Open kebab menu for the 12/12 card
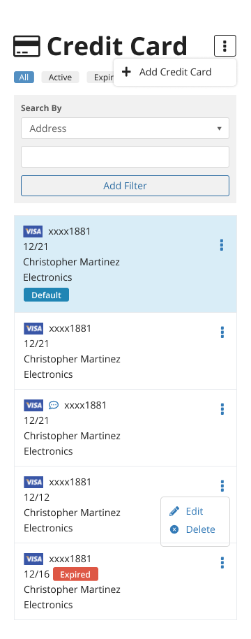Screen dimensions: 251x639 point(222,486)
